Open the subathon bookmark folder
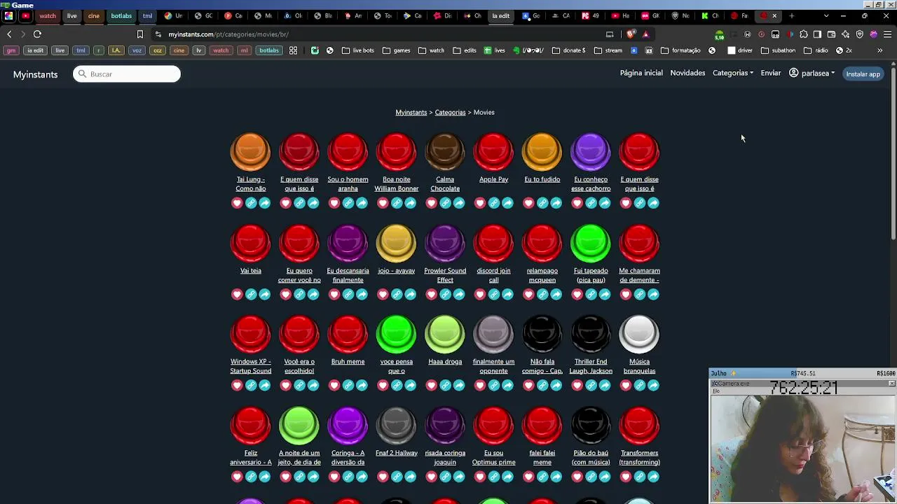 [779, 50]
